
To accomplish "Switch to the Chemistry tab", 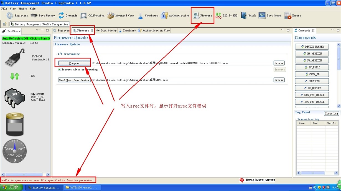I will click(127, 30).
